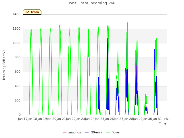Toggle the 'Tower' legend label
The width and height of the screenshot is (184, 138).
(x=116, y=132)
